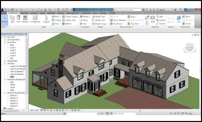
Task: Open the Massing & Site tab
Action: [72, 13]
